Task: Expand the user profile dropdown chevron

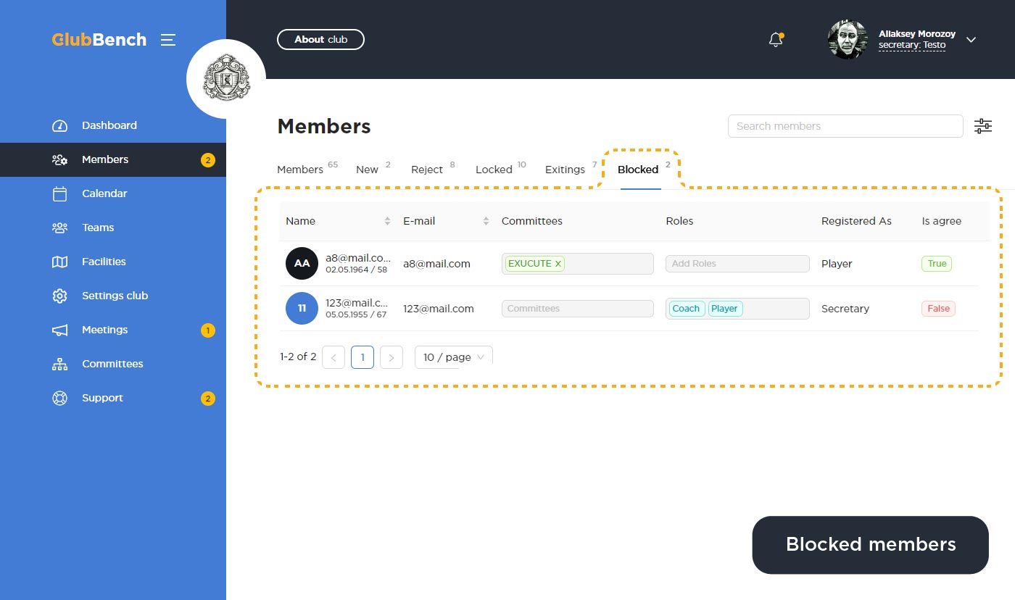Action: click(971, 40)
